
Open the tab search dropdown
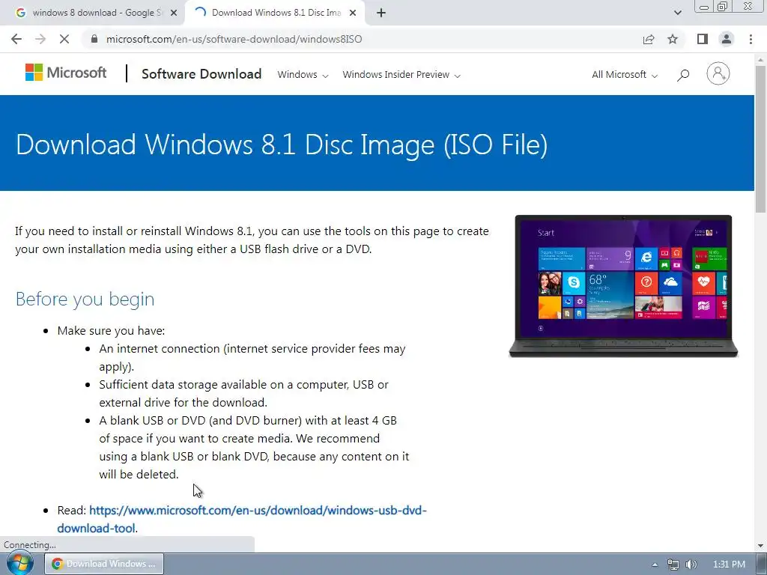pos(677,13)
